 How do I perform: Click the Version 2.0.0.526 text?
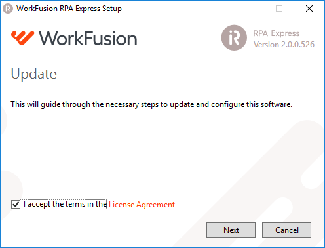click(284, 45)
